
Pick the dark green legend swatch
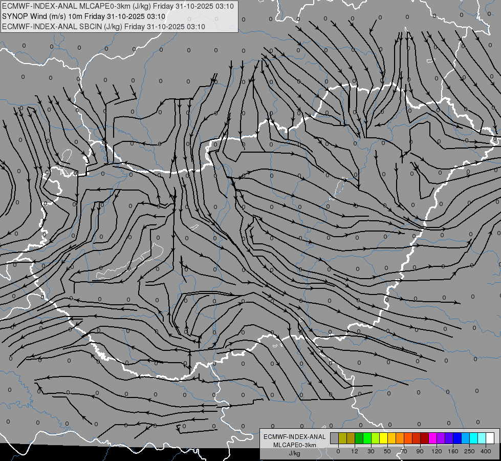pyautogui.click(x=359, y=438)
